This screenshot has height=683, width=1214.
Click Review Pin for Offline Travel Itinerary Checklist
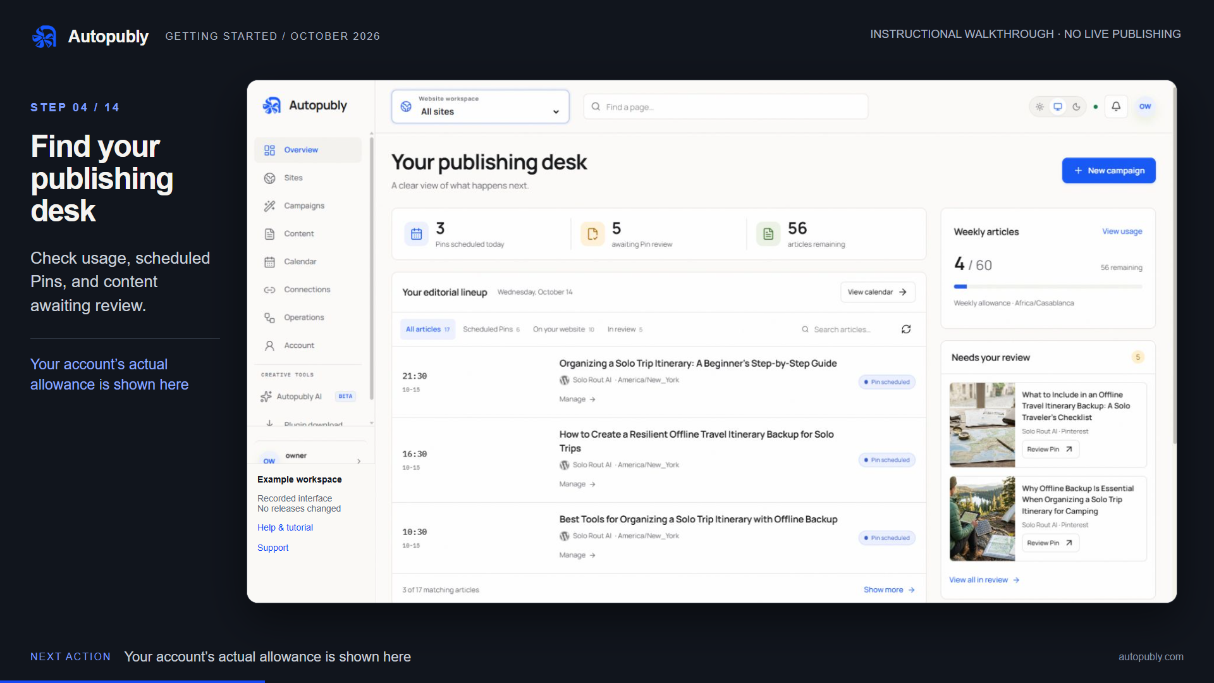click(1050, 449)
